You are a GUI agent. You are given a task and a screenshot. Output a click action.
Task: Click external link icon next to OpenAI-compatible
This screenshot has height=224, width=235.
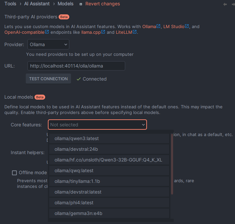click(47, 32)
